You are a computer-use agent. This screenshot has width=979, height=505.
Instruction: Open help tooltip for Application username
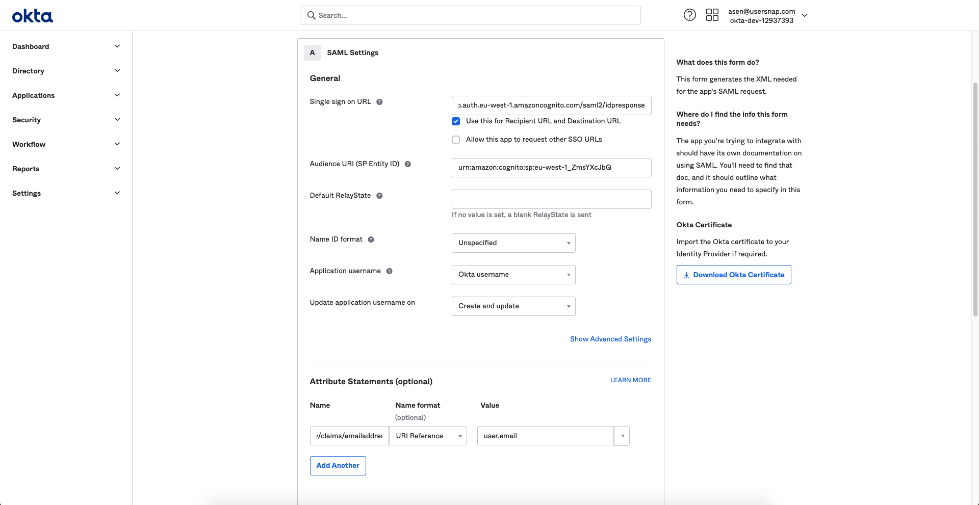click(389, 271)
